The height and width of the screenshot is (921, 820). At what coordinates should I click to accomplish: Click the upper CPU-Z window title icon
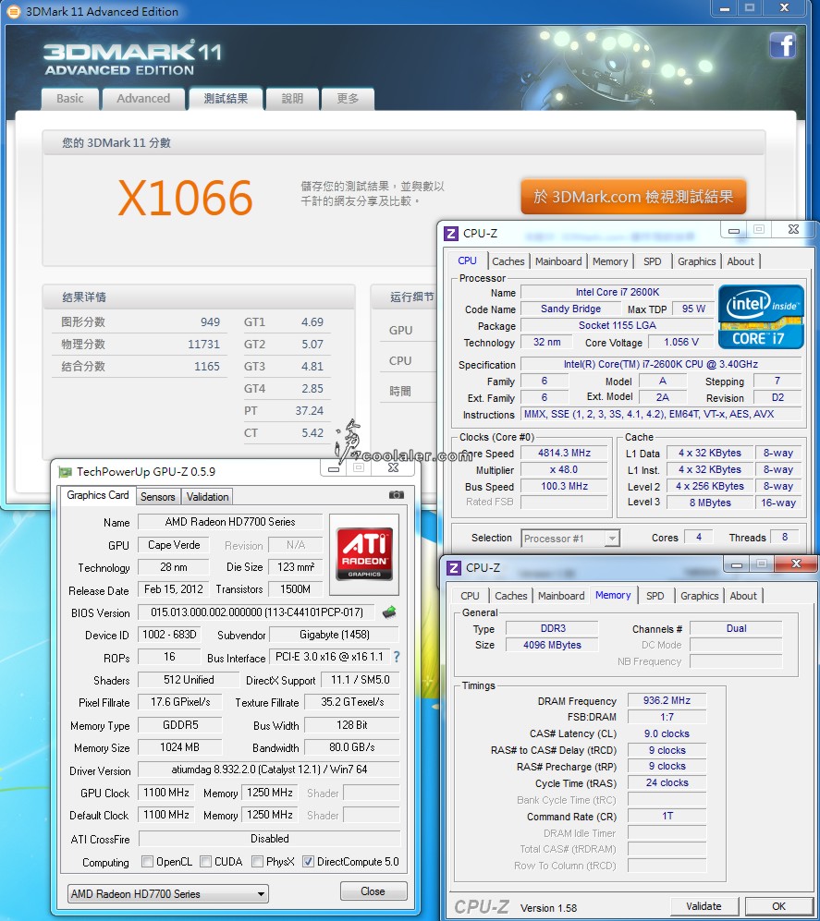coord(451,233)
